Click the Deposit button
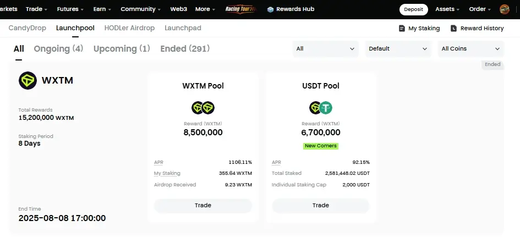 tap(414, 9)
